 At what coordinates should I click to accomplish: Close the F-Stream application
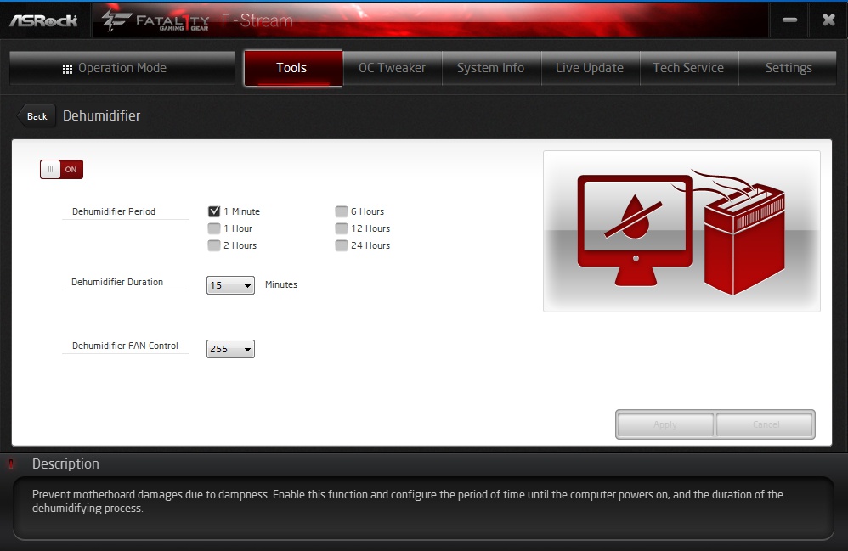click(828, 20)
